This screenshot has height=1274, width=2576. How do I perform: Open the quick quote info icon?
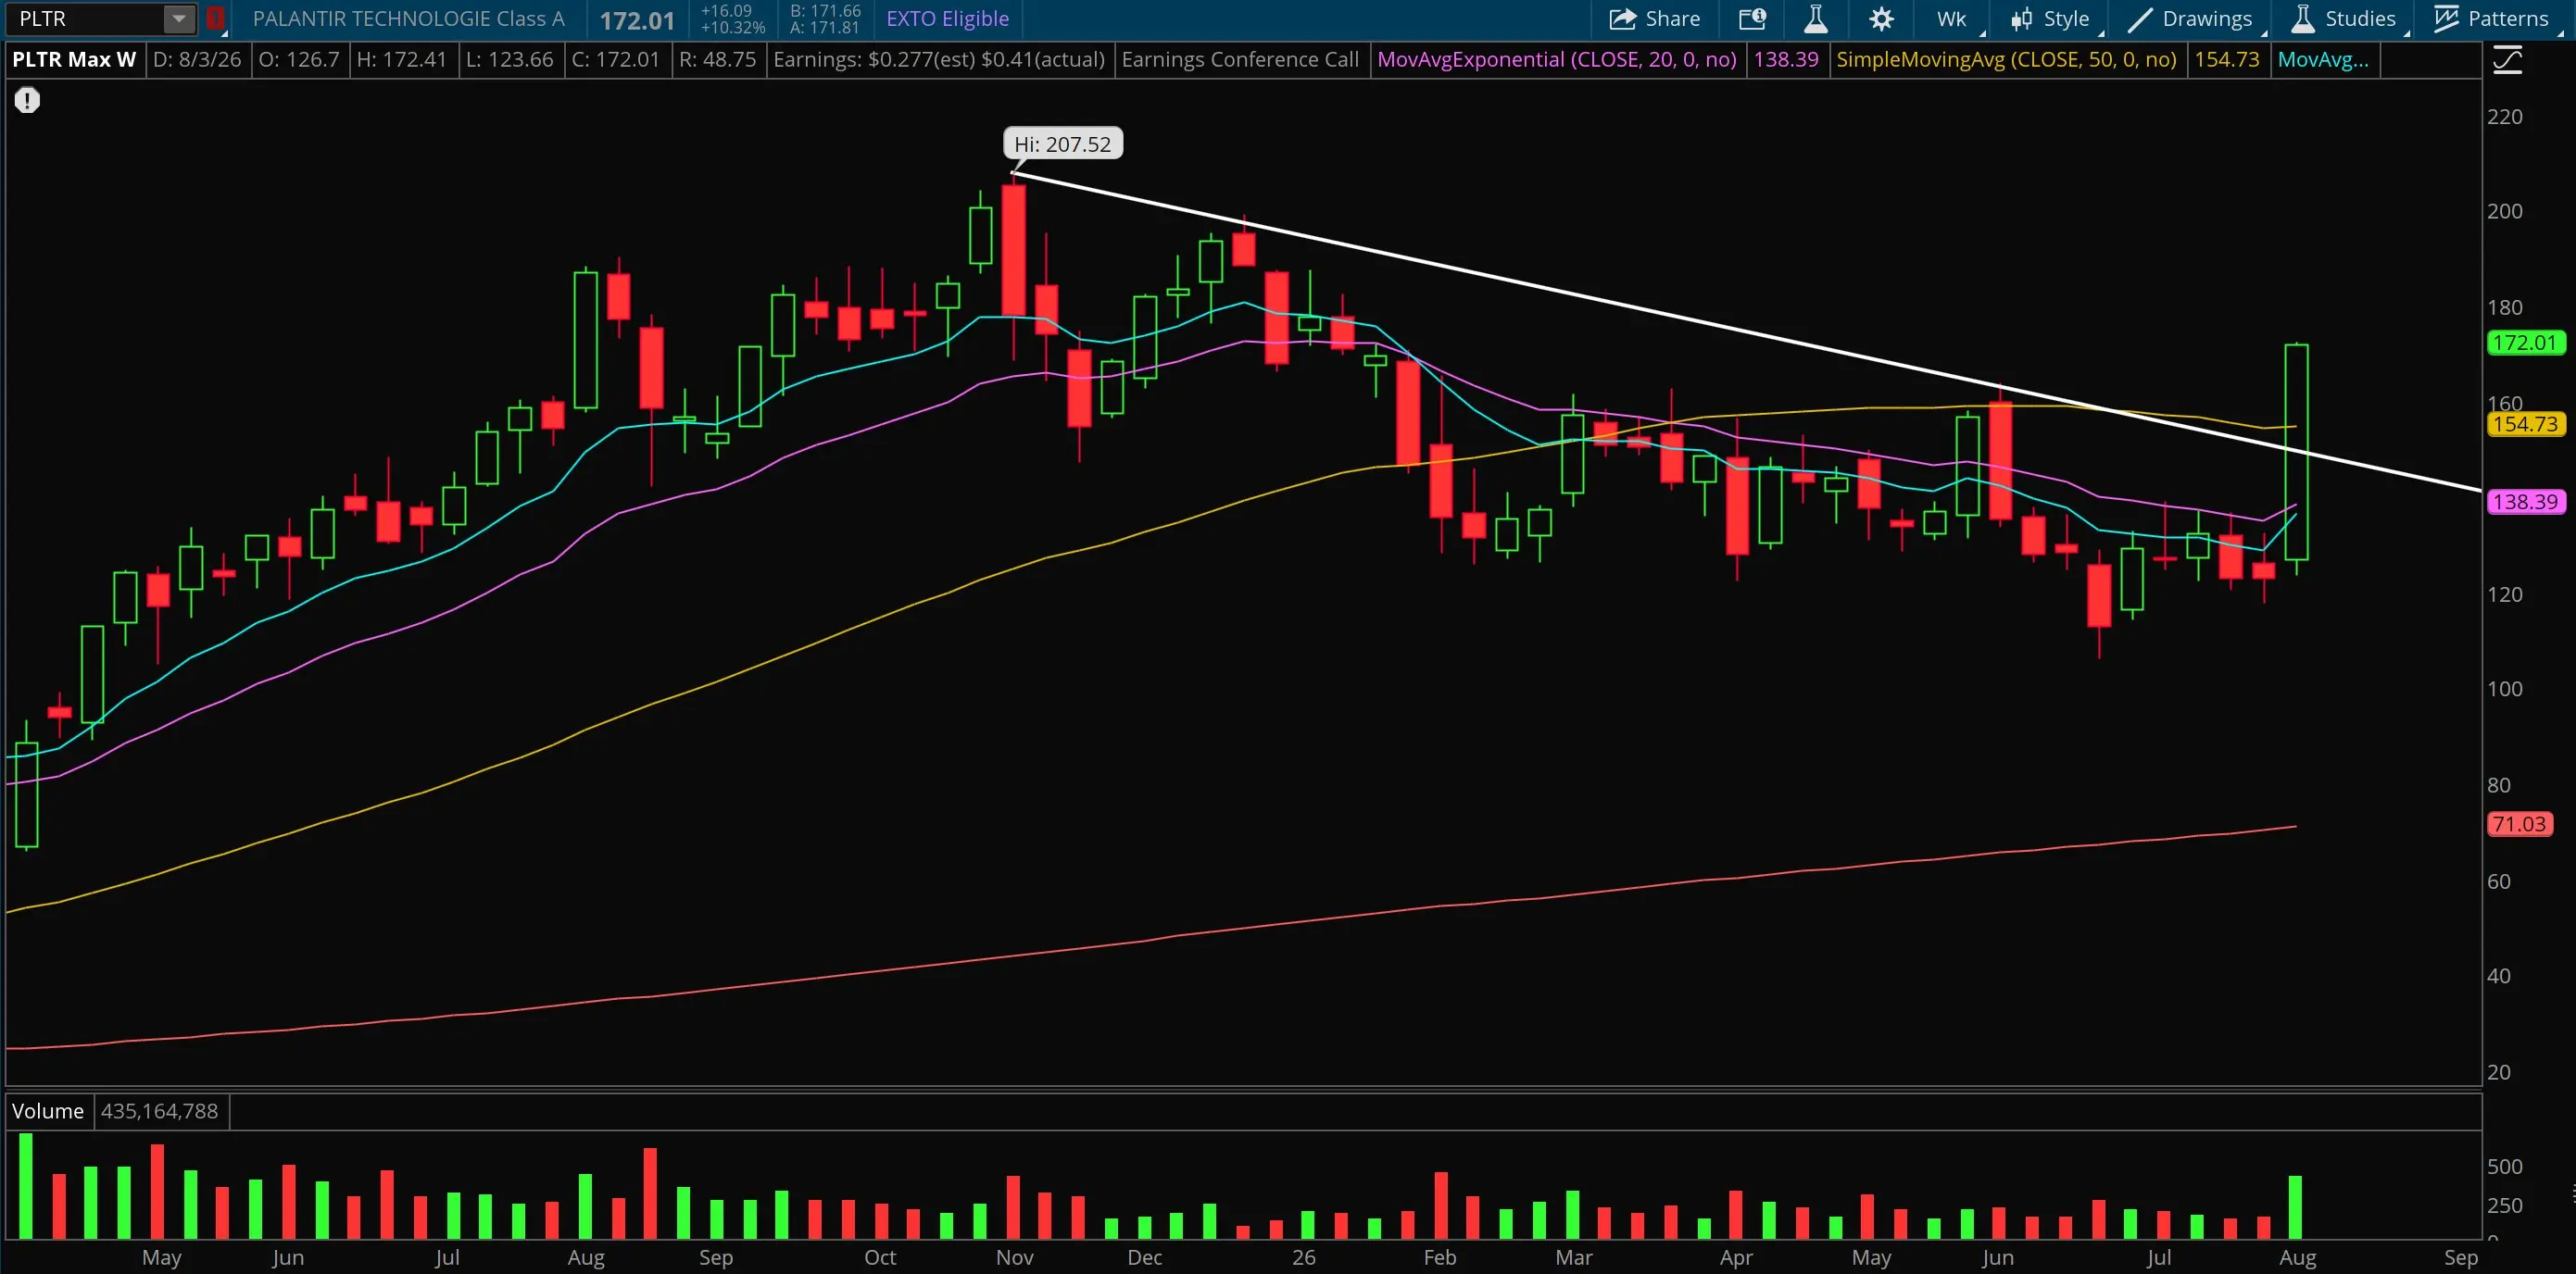(x=1752, y=18)
